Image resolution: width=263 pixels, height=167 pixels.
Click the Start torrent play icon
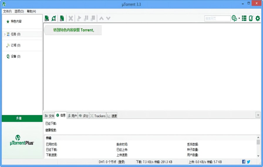pos(79,18)
